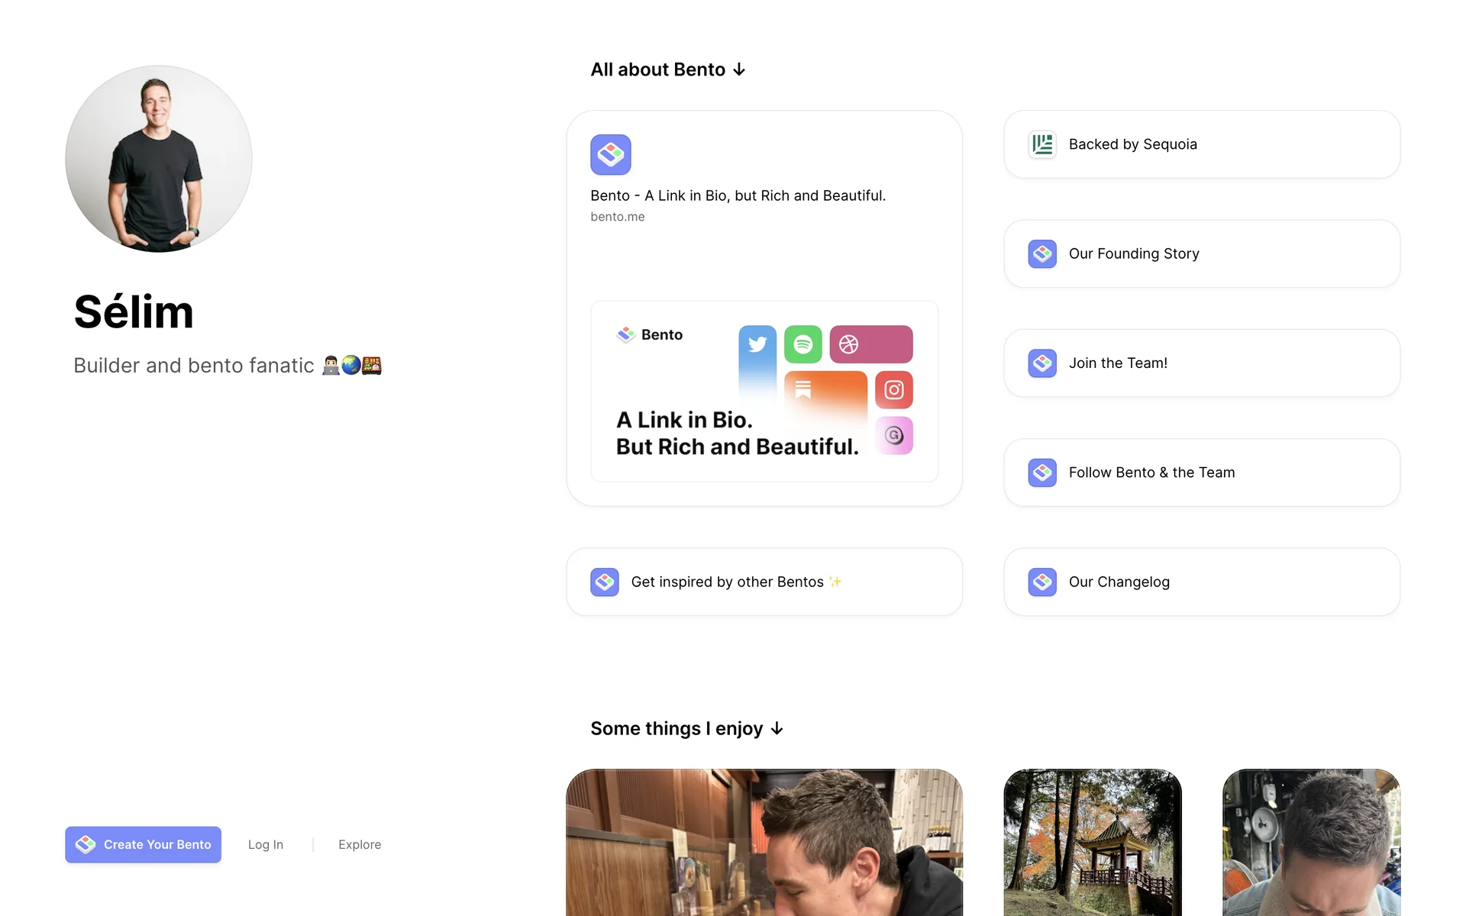This screenshot has height=916, width=1466.
Task: Click Twitter icon in Bento preview image
Action: pos(757,344)
